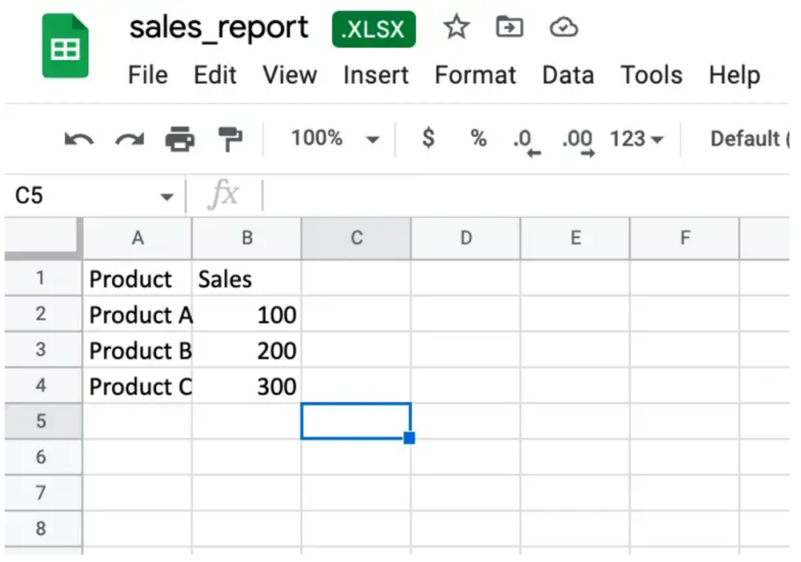Viewport: 801px width, 562px height.
Task: Click the move to folder icon
Action: pos(510,27)
